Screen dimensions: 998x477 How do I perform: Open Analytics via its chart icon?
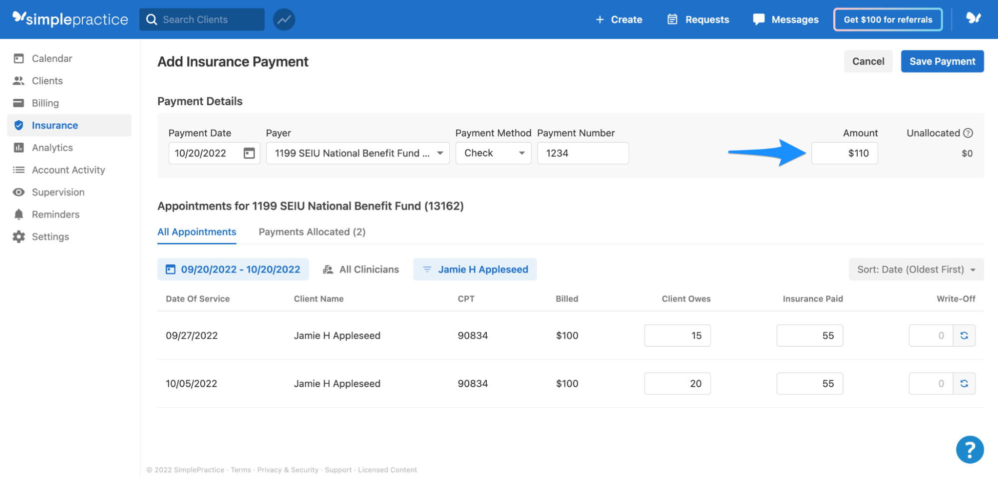pos(19,147)
